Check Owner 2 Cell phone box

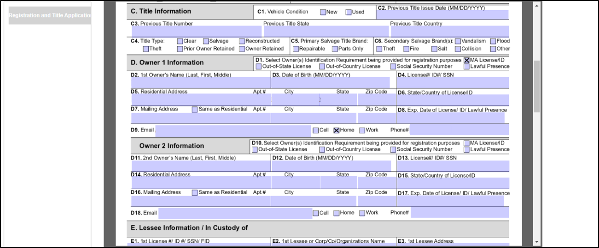[x=315, y=213]
